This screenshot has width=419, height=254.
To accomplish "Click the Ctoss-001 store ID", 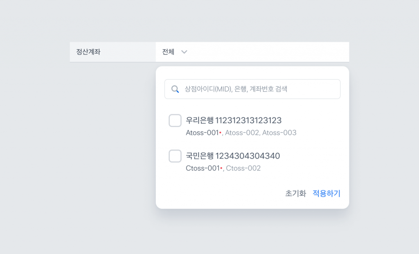I will (203, 168).
